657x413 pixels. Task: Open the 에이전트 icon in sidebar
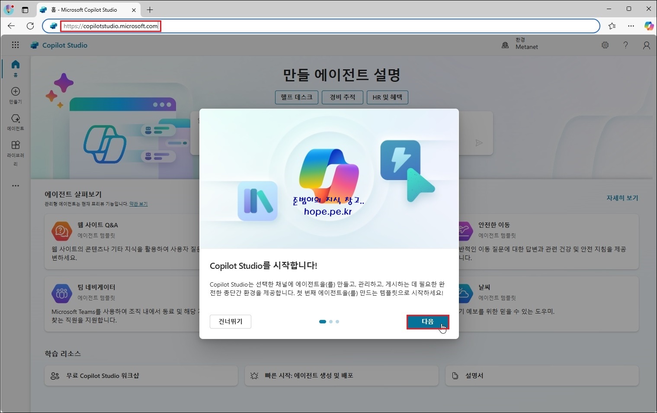[x=16, y=118]
